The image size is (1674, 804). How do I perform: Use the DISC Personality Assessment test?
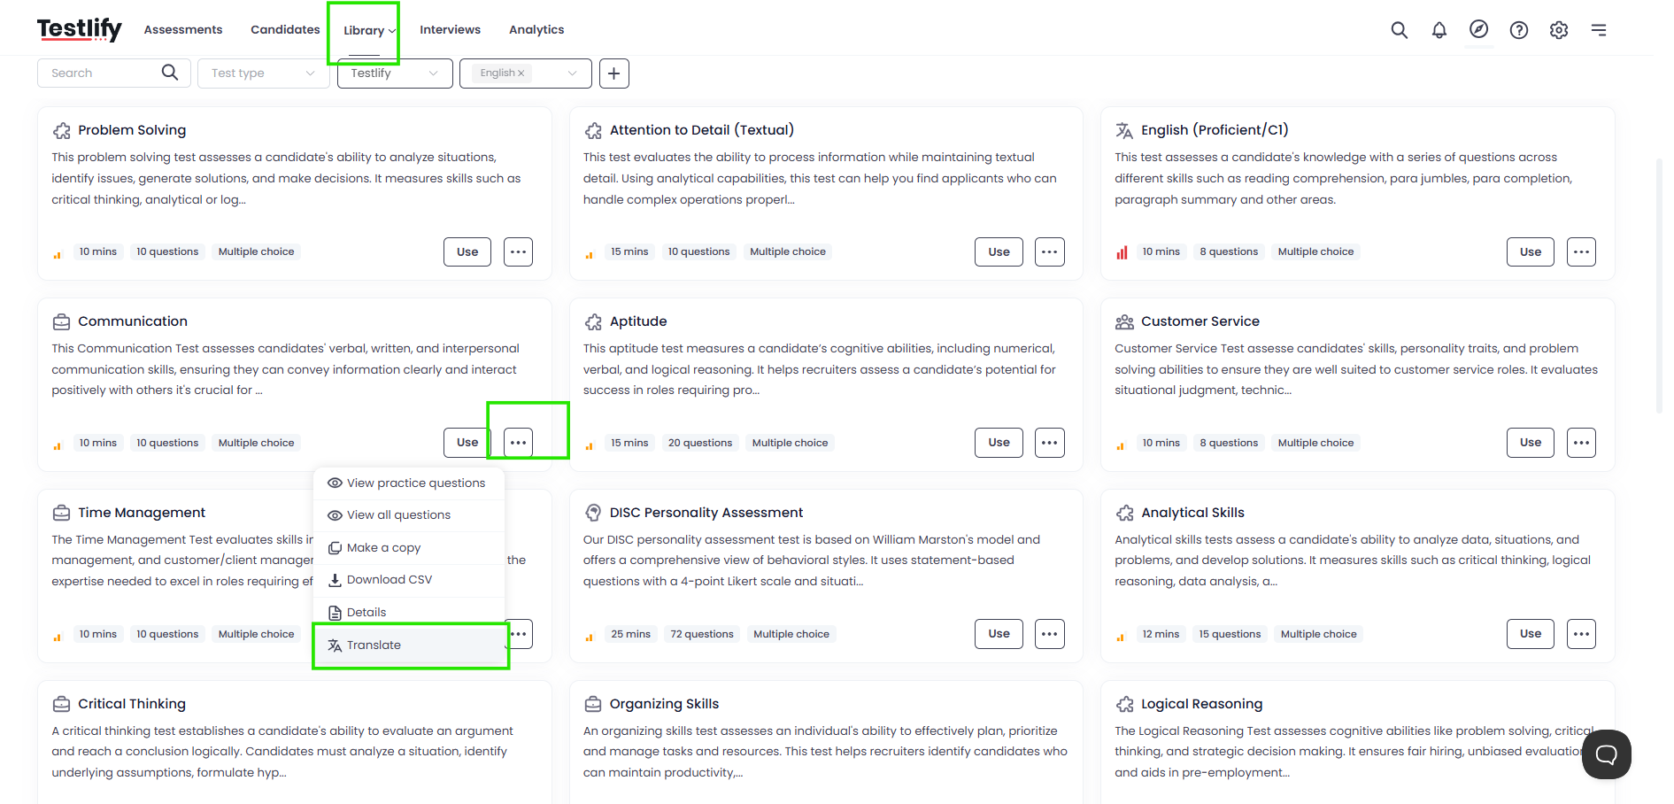(999, 634)
